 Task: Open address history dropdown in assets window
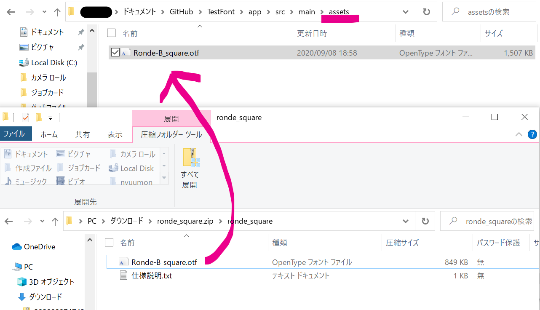pyautogui.click(x=405, y=12)
